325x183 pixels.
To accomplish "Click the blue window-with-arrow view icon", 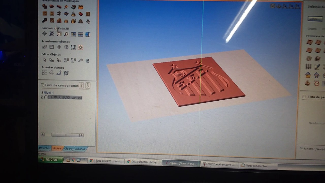I will (x=88, y=34).
